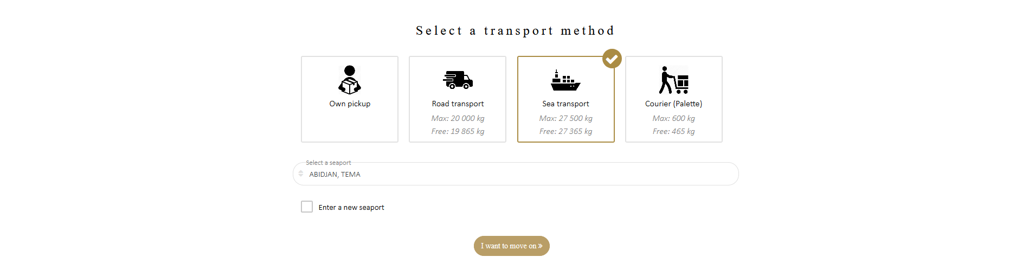
Task: Click the Select a transport method heading
Action: coord(515,31)
